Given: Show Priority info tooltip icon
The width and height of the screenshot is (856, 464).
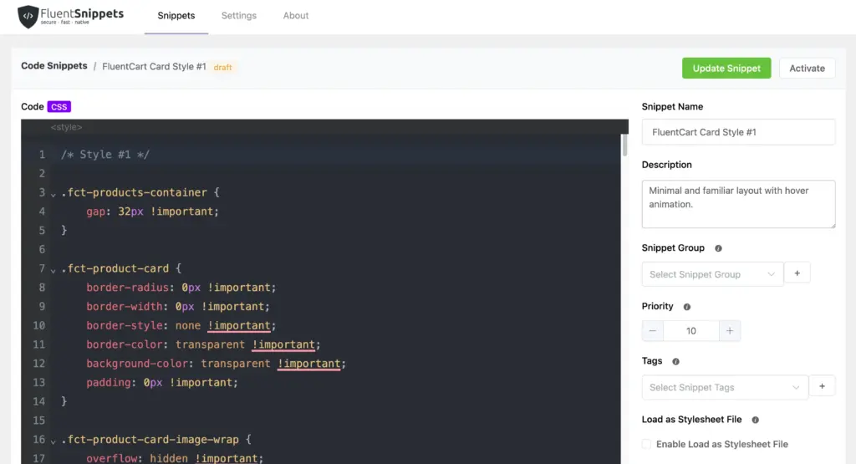Looking at the screenshot, I should [x=687, y=307].
